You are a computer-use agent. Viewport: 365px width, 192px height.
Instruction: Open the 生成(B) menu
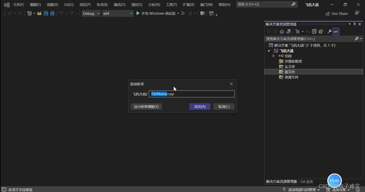click(x=102, y=5)
